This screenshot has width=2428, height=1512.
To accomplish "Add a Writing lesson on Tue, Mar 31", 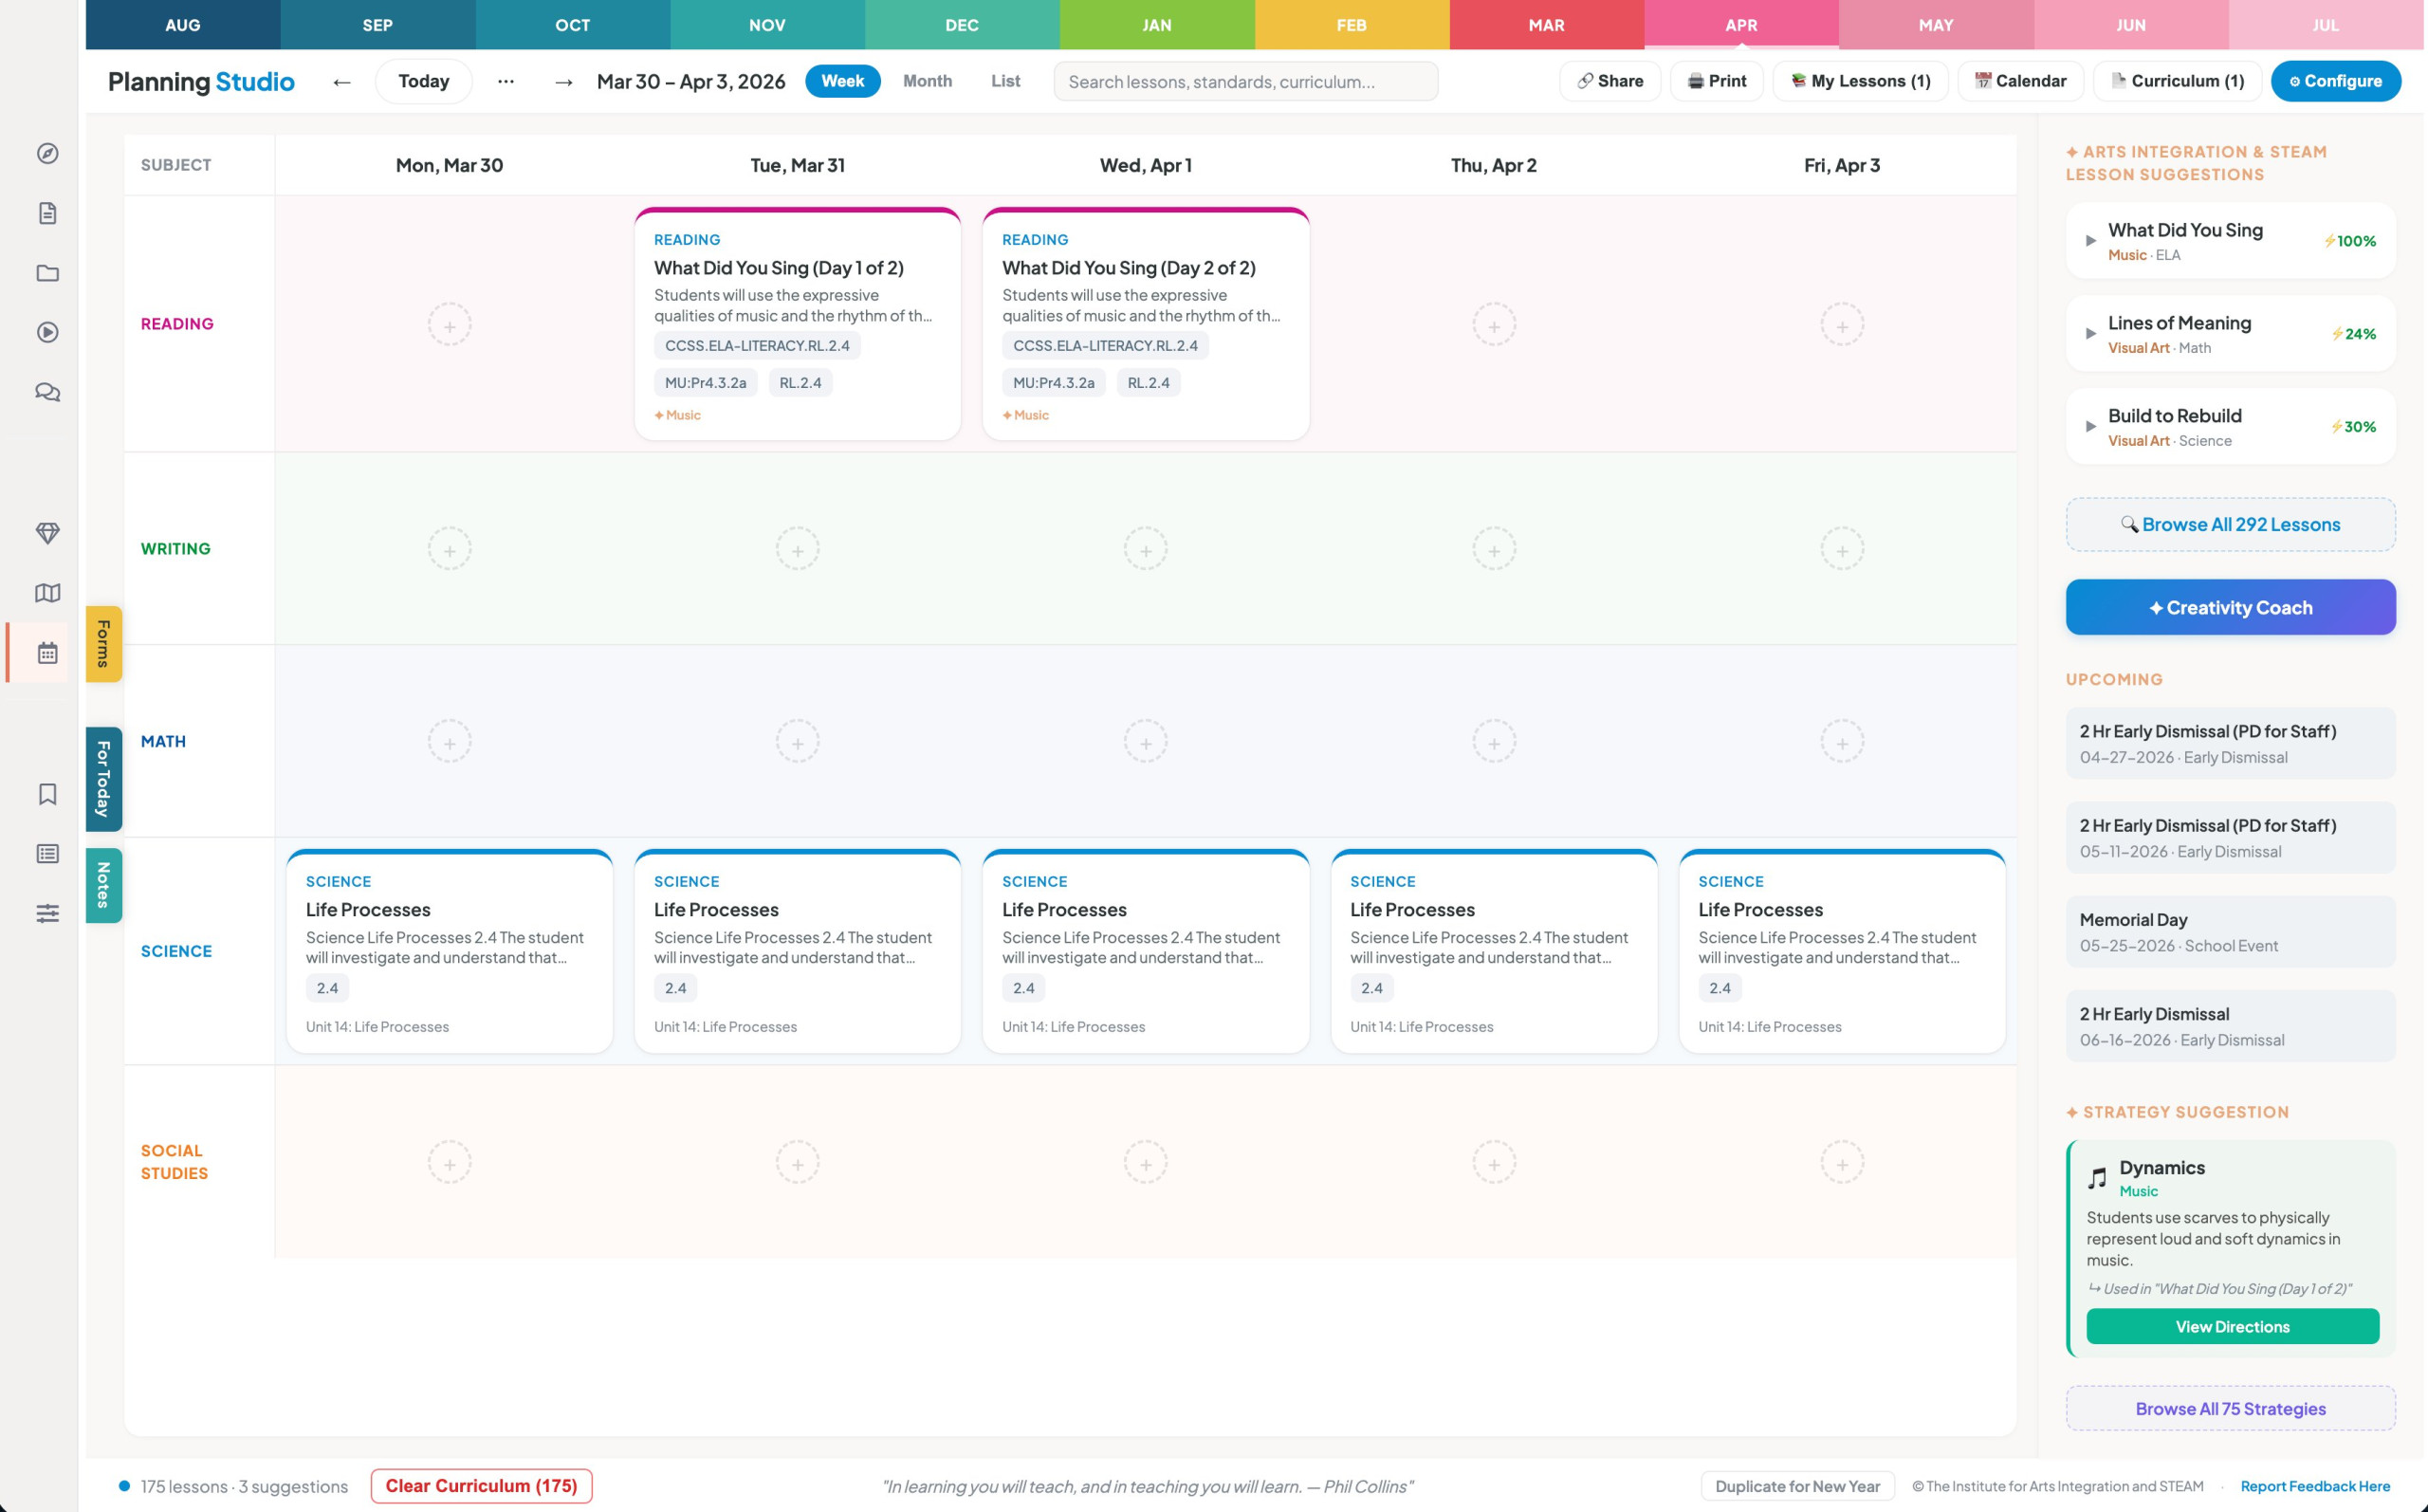I will (x=798, y=549).
